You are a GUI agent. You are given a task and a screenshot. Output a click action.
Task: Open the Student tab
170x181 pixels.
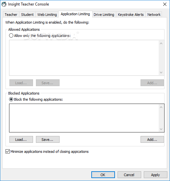pyautogui.click(x=27, y=15)
